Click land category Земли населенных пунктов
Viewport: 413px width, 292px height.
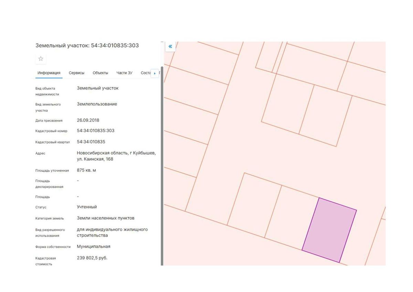[x=106, y=218]
